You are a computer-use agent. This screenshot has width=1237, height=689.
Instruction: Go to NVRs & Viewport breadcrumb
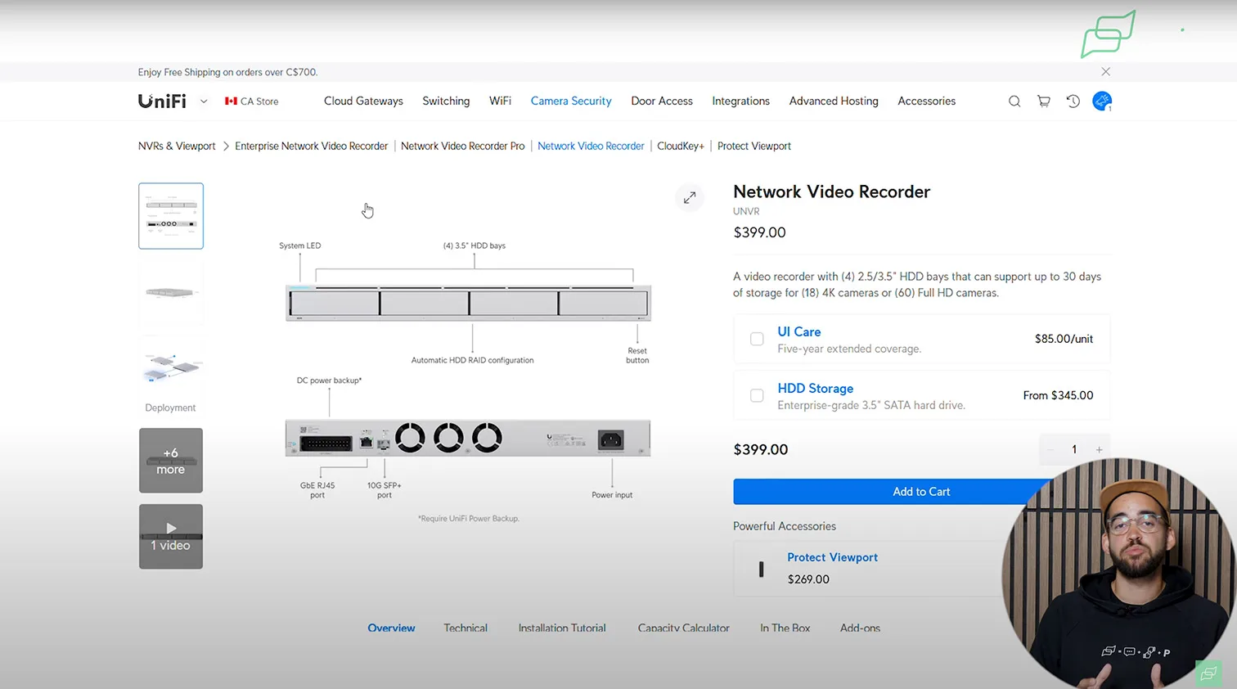[x=177, y=146]
